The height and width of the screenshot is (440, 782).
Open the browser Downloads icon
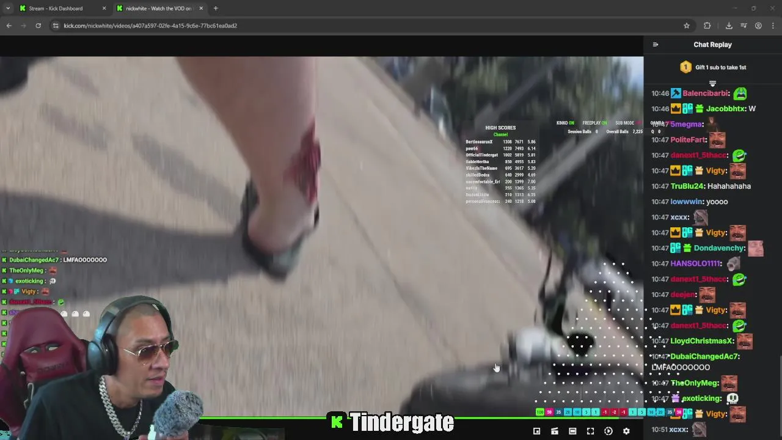pos(729,26)
